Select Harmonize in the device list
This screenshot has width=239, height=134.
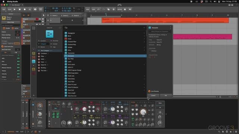pos(105,53)
